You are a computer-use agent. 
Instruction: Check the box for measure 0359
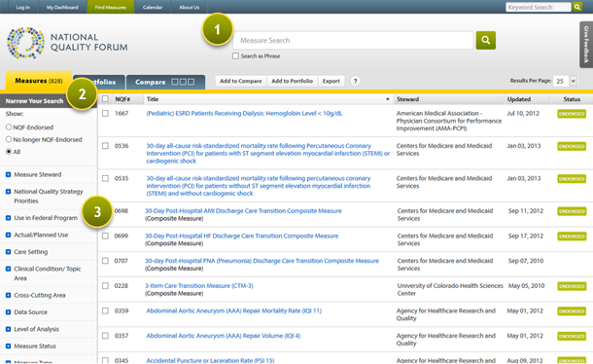[x=106, y=311]
